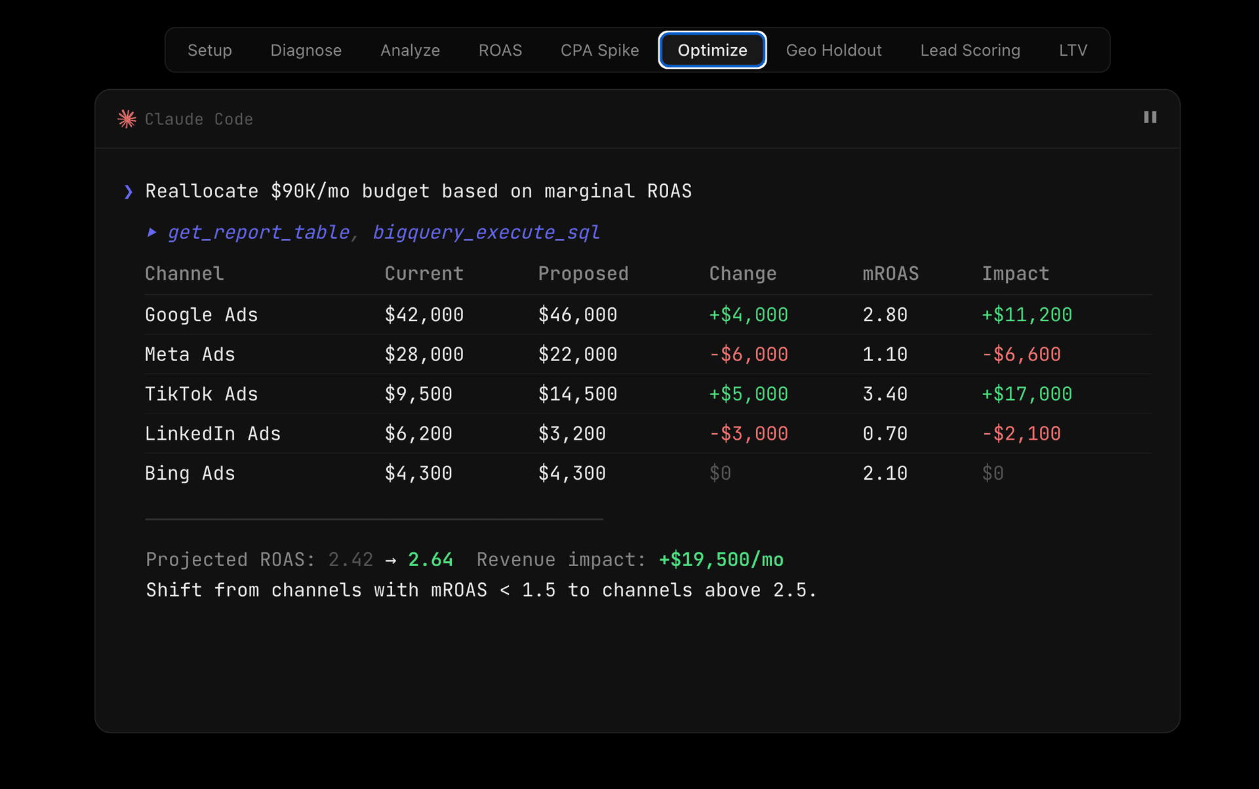The width and height of the screenshot is (1259, 789).
Task: Select the ROAS tab
Action: click(500, 50)
